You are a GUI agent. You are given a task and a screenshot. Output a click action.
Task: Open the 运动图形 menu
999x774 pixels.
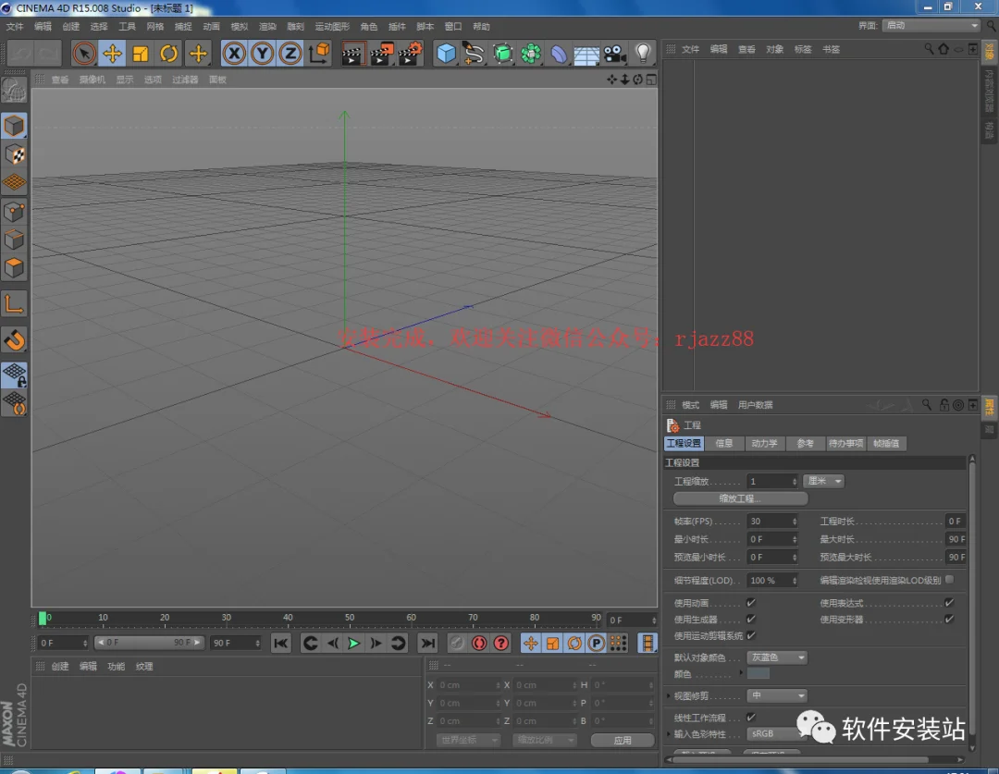click(332, 26)
